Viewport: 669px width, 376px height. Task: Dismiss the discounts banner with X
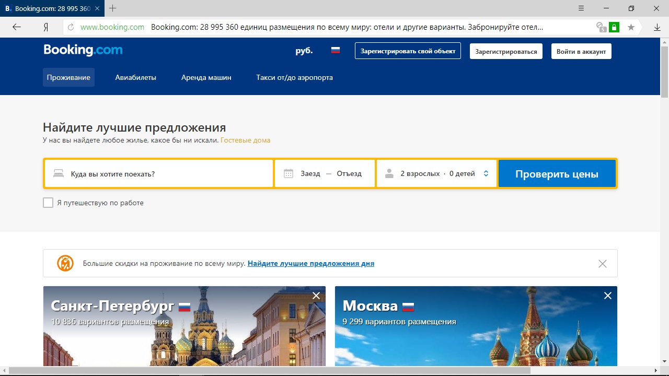coord(602,264)
